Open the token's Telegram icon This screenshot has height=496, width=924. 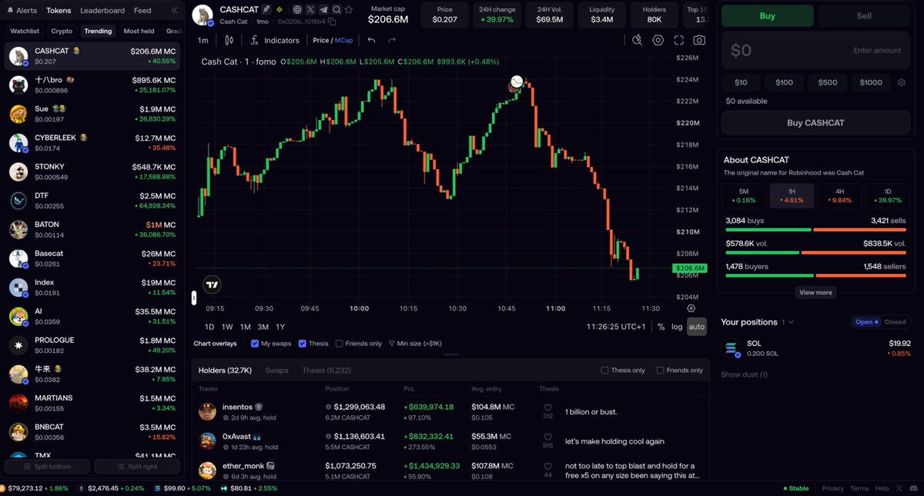[323, 9]
